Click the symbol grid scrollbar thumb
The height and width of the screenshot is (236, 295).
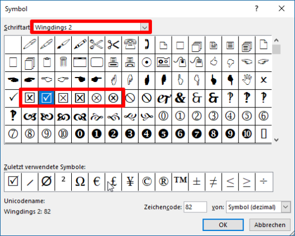coord(276,49)
